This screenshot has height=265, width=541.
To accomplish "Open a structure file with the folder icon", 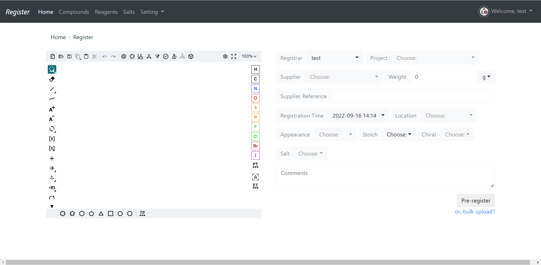I will pos(61,57).
